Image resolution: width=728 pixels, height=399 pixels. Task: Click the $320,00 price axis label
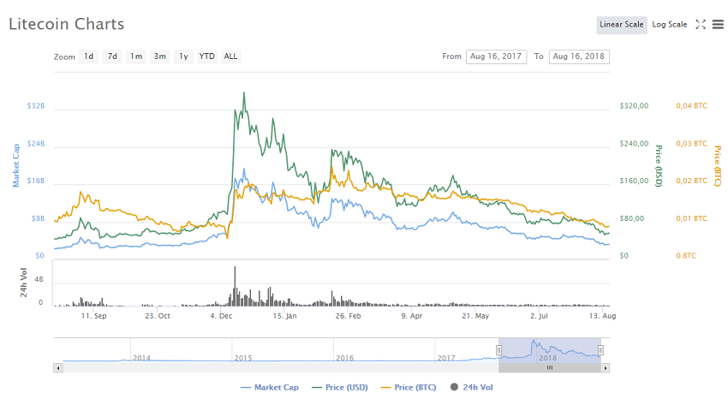(634, 106)
